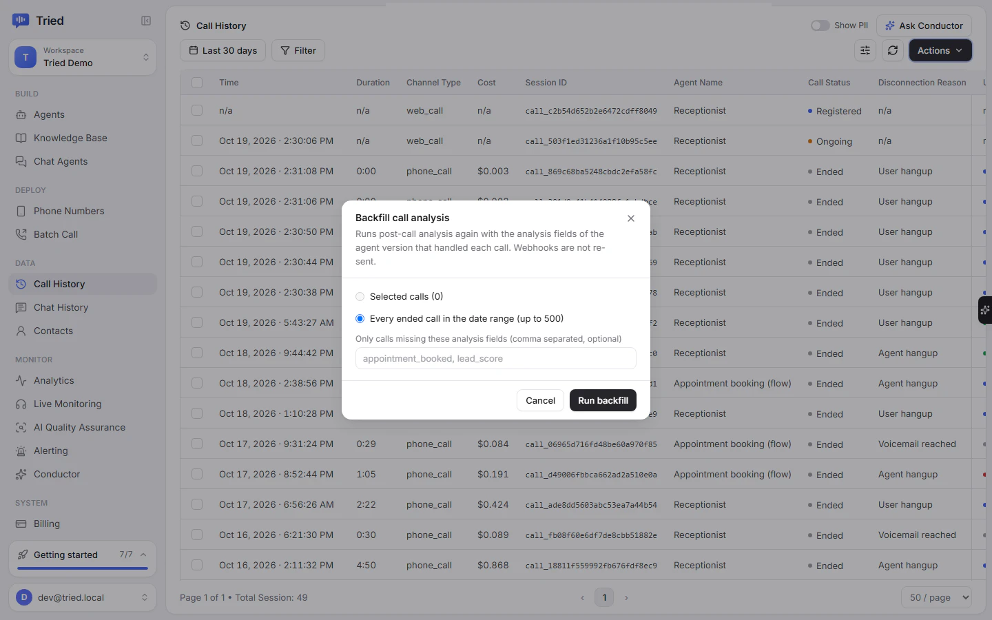The width and height of the screenshot is (992, 620).
Task: Open the dev@tried.local account menu
Action: [x=83, y=597]
